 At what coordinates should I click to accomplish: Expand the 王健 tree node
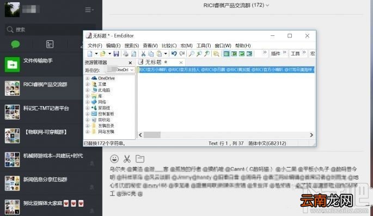coord(88,84)
